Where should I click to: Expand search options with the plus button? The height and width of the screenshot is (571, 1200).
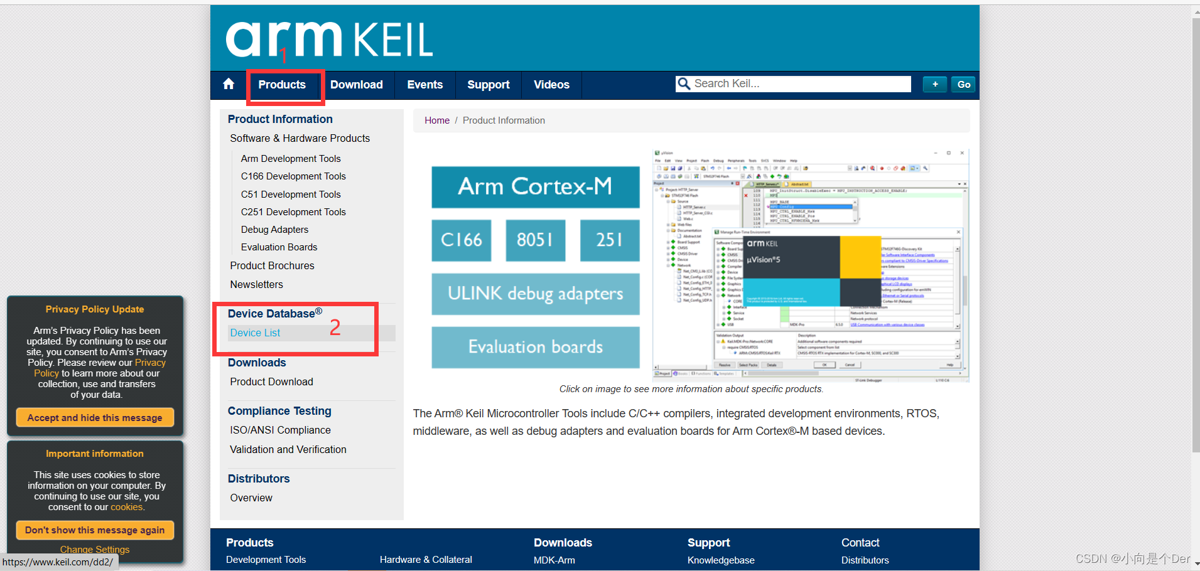pos(935,84)
